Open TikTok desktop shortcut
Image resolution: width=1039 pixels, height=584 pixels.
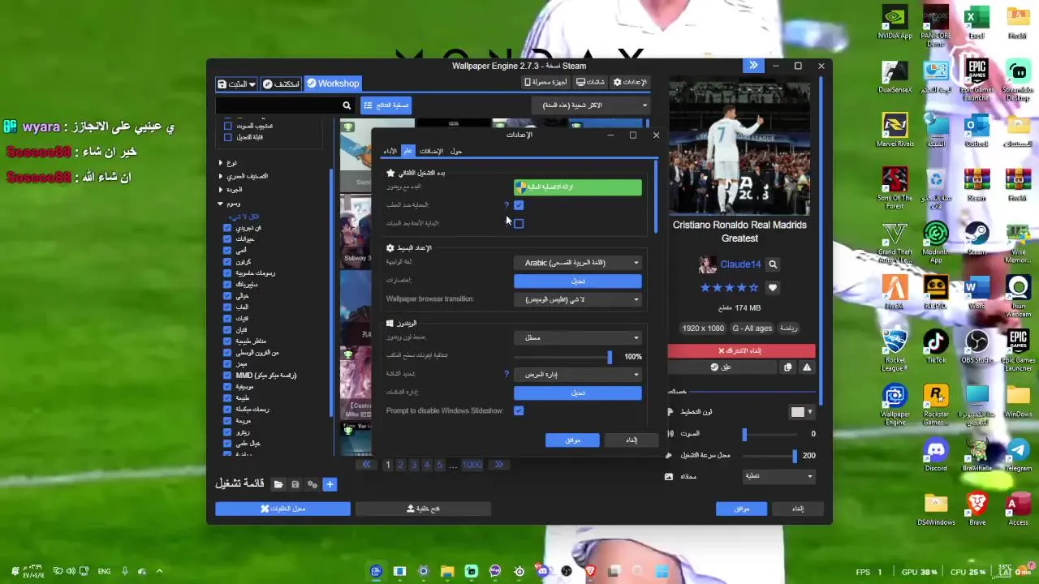(x=936, y=346)
